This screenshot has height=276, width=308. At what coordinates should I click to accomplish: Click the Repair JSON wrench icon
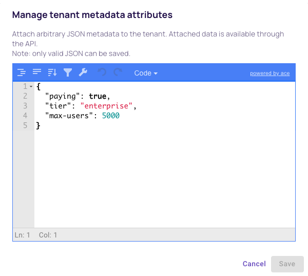pyautogui.click(x=83, y=72)
